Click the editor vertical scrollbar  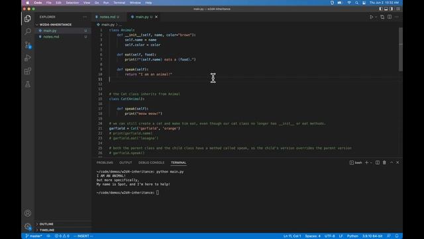(x=400, y=49)
